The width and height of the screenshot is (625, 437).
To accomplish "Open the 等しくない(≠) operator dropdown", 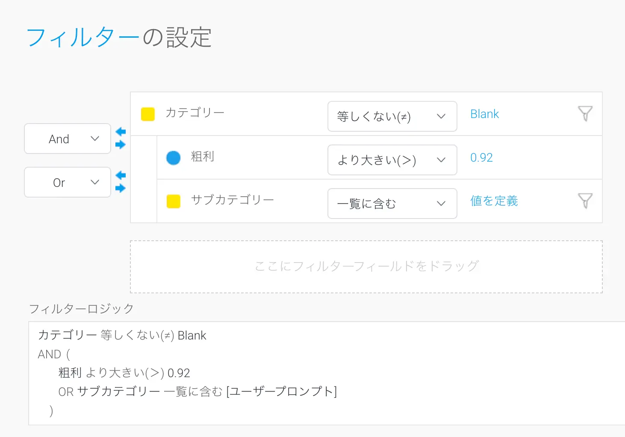I will (x=392, y=116).
